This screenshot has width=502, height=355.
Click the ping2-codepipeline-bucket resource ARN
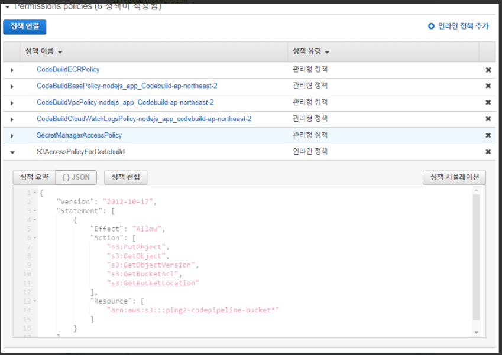(193, 310)
